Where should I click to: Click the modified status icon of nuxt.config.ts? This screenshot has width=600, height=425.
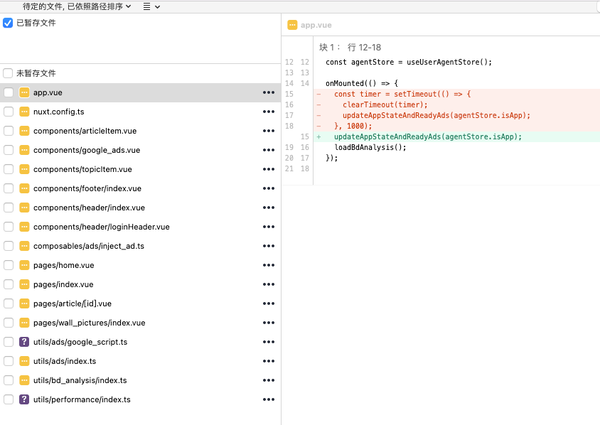point(24,112)
